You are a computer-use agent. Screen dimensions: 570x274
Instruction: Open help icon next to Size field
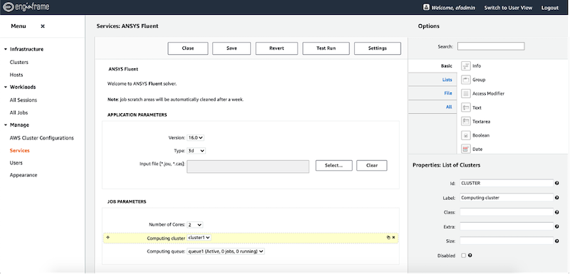pos(557,241)
